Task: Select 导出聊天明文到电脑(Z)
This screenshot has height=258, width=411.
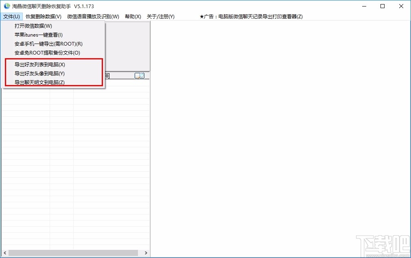Action: click(x=39, y=82)
